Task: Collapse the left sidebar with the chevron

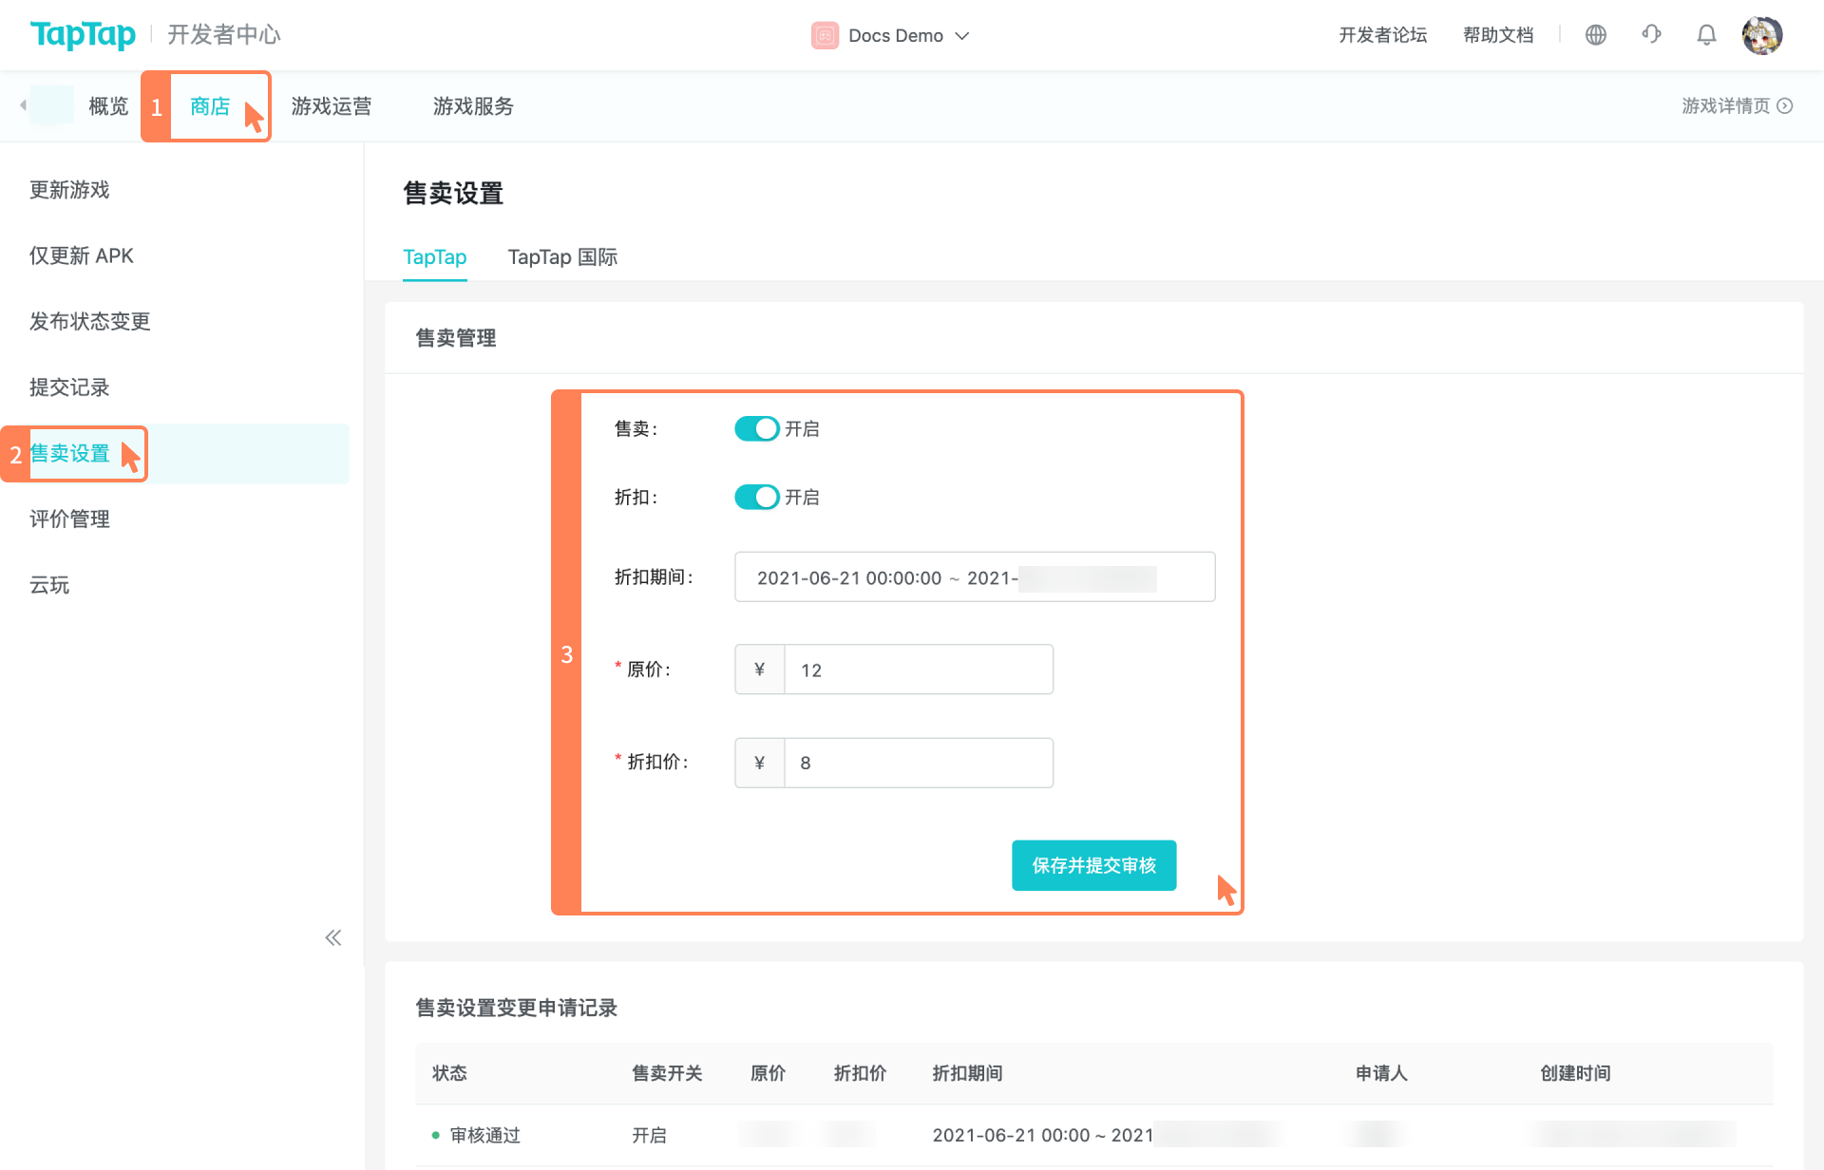Action: [333, 937]
